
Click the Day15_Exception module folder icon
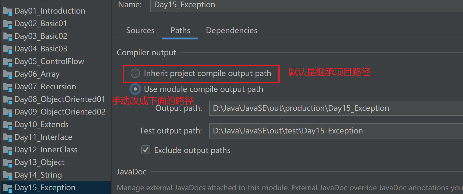tap(7, 188)
